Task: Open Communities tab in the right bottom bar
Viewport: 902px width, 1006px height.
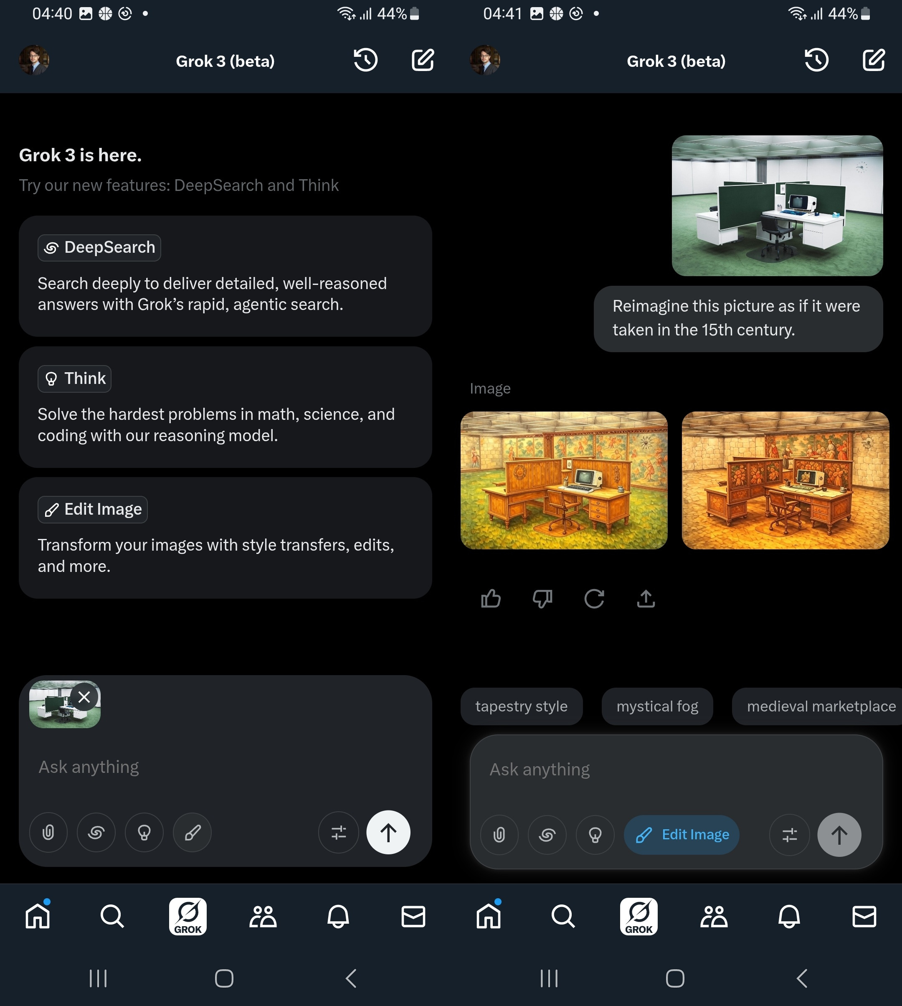Action: (x=714, y=916)
